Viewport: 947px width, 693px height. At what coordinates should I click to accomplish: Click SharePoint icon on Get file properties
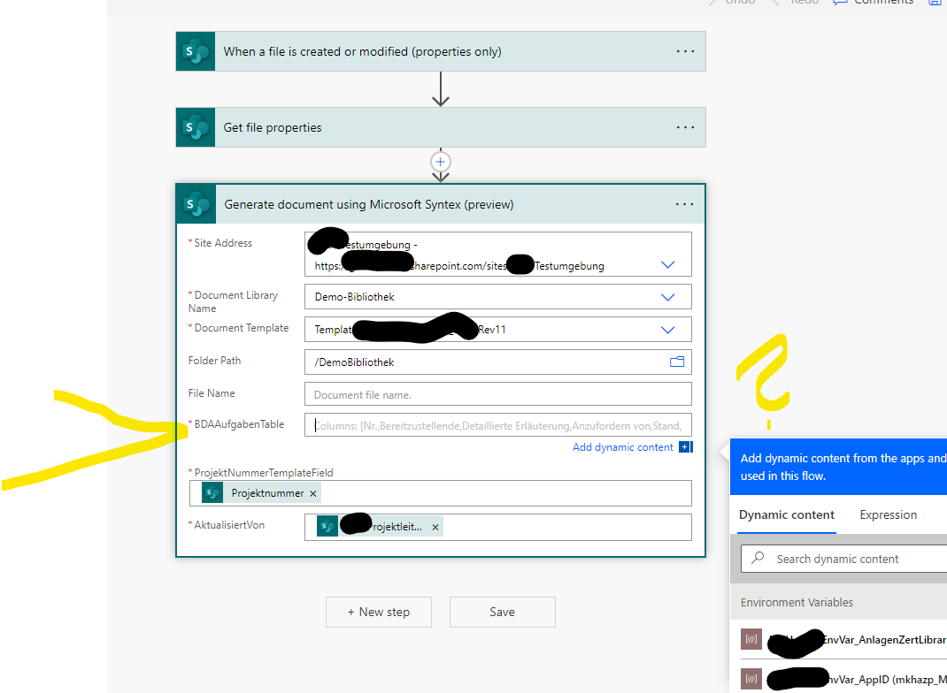click(x=195, y=127)
